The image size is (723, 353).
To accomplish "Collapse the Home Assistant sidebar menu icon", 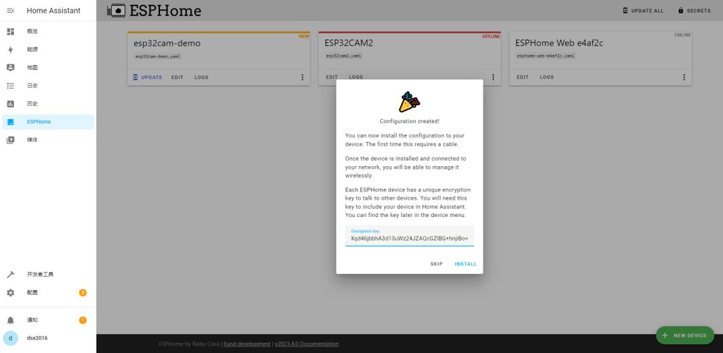I will 10,11.
